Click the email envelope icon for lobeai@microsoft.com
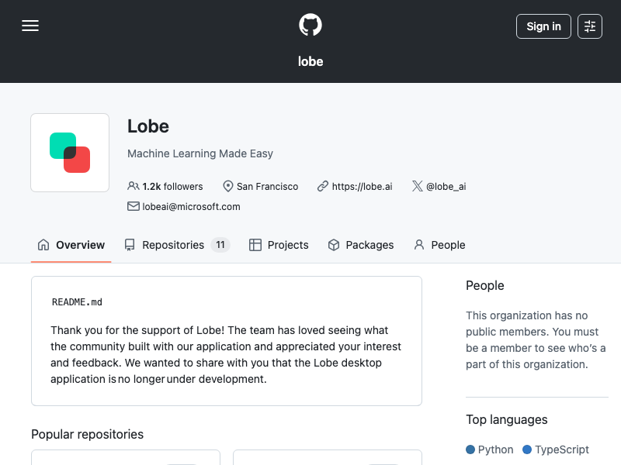The width and height of the screenshot is (621, 465). [133, 206]
